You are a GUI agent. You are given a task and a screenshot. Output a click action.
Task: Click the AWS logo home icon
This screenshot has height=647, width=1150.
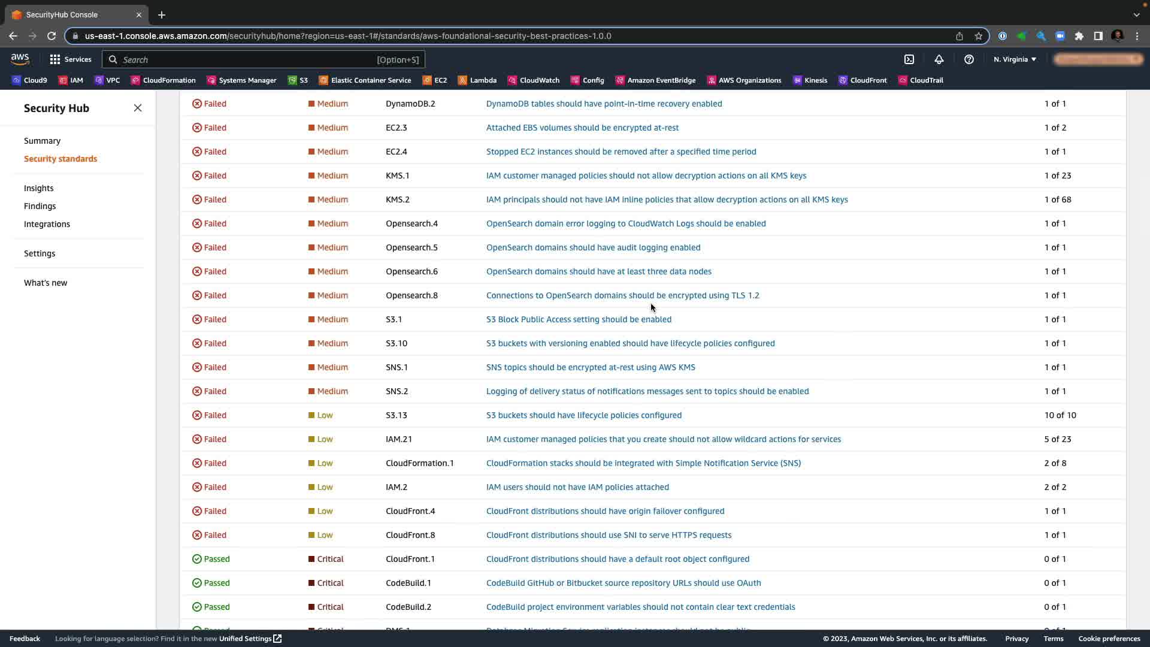[20, 59]
